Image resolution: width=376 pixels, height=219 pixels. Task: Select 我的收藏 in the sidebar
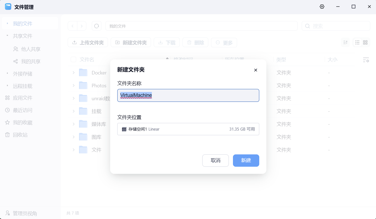(x=22, y=123)
